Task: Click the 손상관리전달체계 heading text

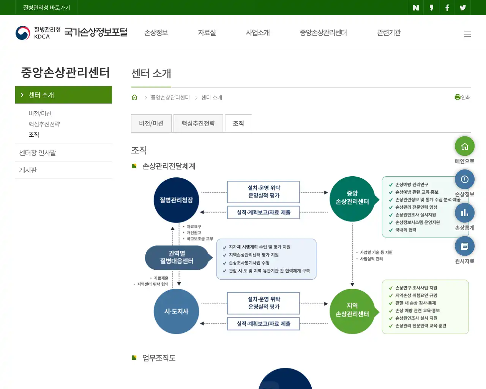Action: [x=169, y=166]
